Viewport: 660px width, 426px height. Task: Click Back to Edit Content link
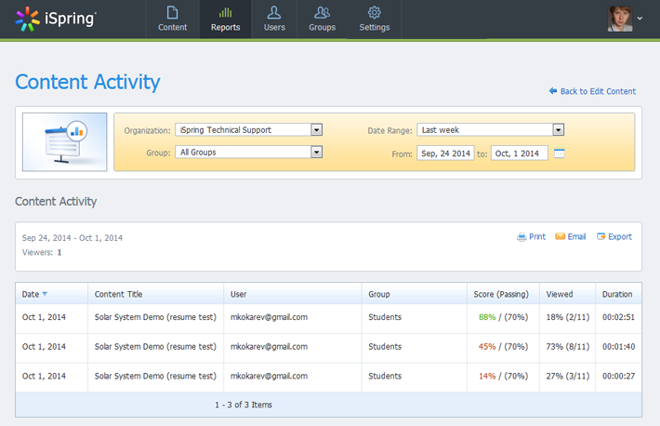point(598,91)
